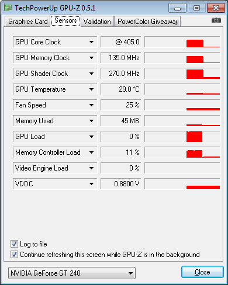Viewport: 228px width, 285px height.
Task: Click the GPU Load history graph
Action: [182, 137]
